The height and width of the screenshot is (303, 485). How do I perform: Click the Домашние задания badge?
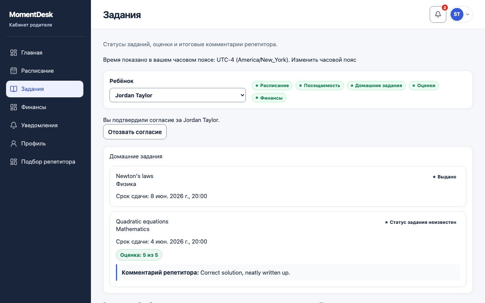tap(376, 86)
